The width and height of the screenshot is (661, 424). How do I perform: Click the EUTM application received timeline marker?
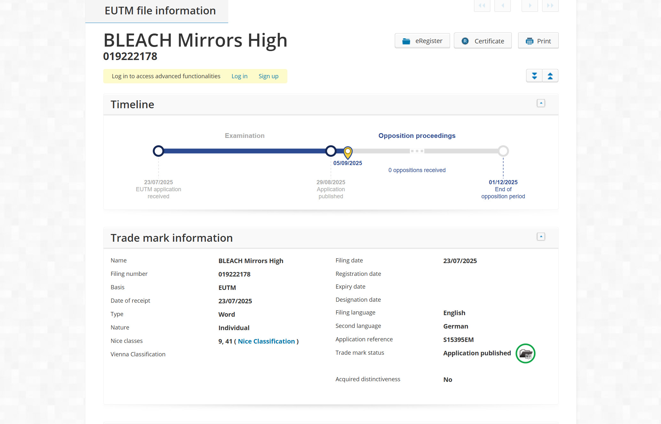pos(158,151)
